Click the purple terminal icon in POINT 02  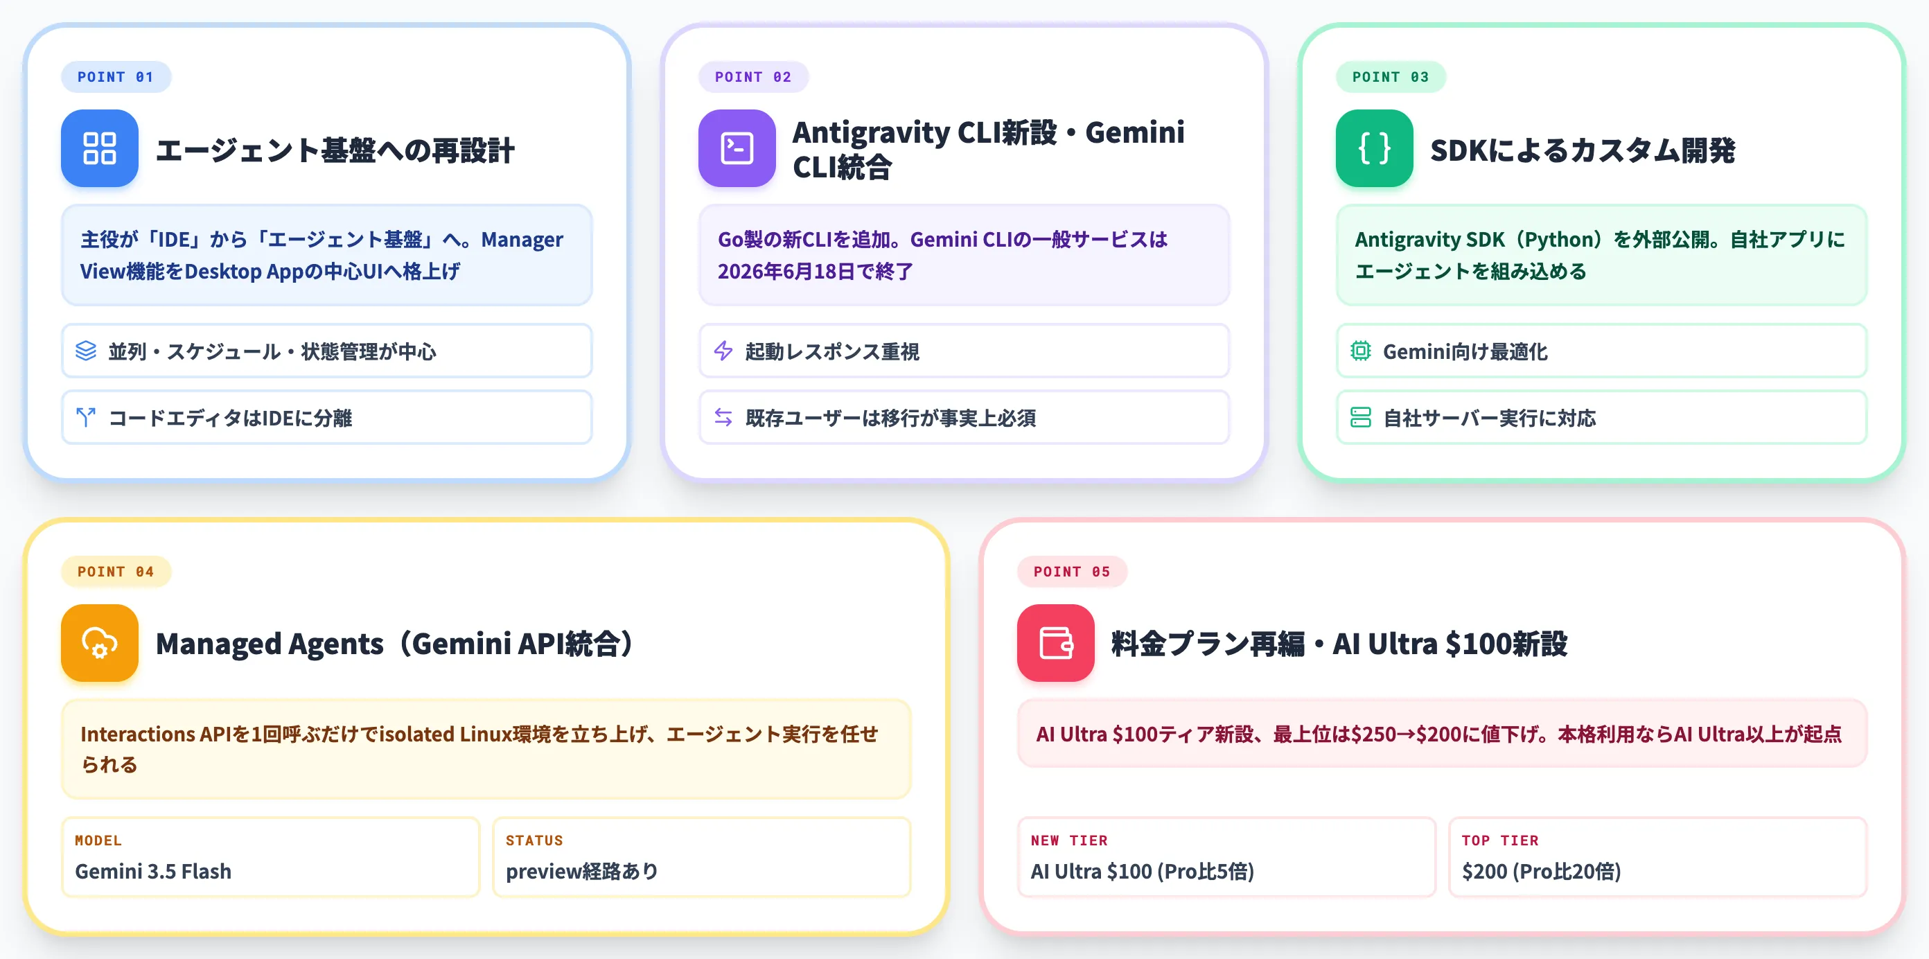(x=737, y=148)
